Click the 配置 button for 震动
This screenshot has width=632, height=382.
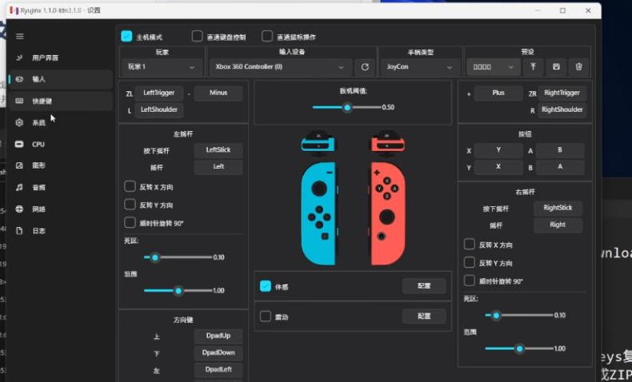[x=424, y=316]
